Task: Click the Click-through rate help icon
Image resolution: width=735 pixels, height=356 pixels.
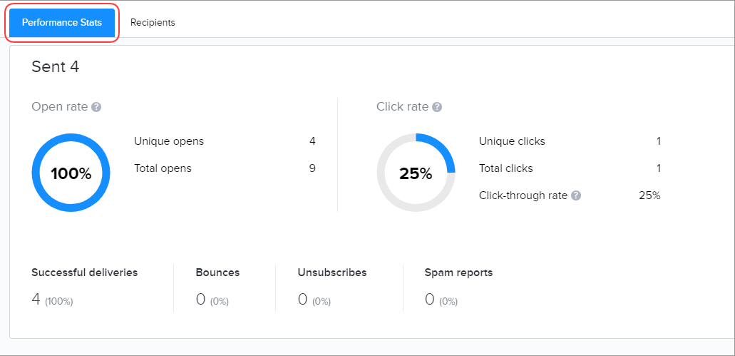Action: click(x=576, y=195)
